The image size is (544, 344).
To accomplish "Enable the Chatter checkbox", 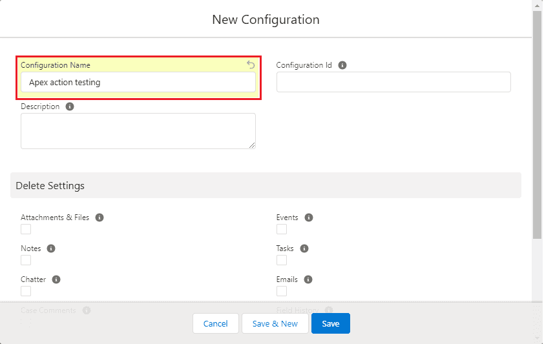I will [26, 291].
